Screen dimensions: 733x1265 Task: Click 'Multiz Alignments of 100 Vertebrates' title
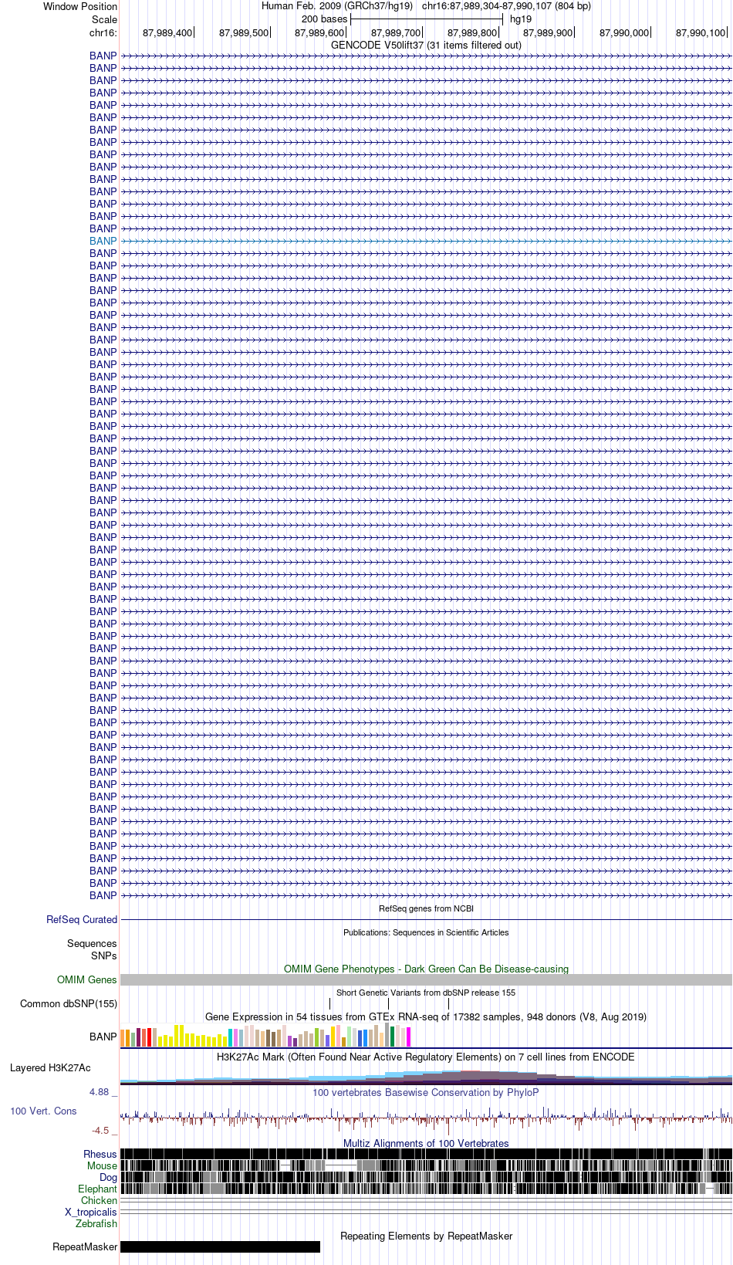[x=426, y=1143]
